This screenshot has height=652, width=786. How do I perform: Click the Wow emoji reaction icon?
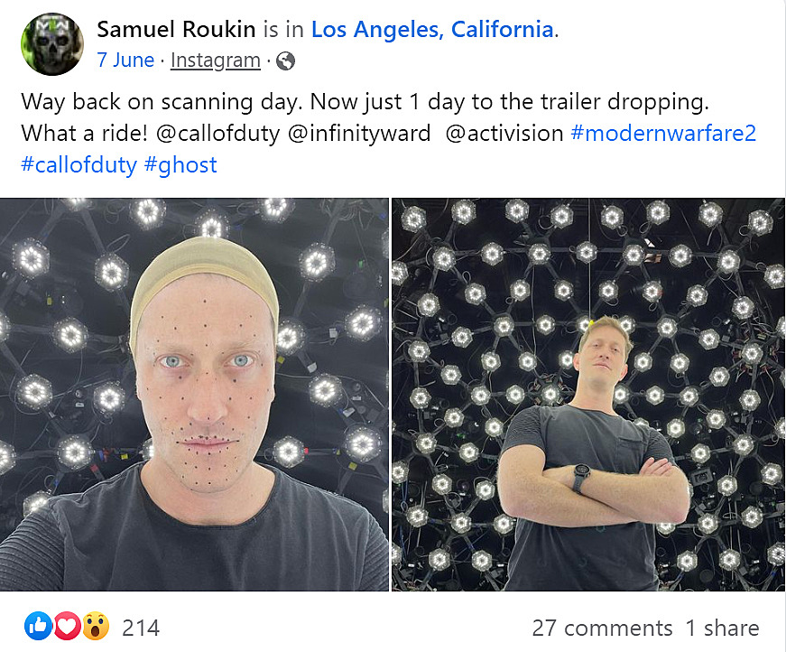pos(95,626)
